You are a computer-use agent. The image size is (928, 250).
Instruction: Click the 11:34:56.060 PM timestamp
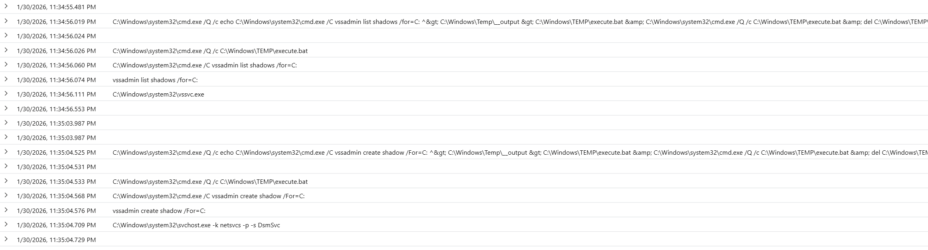click(x=56, y=65)
